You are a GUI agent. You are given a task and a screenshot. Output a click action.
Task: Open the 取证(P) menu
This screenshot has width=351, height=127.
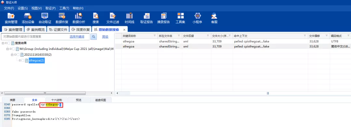point(50,8)
